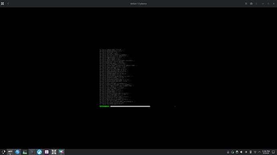Click the green progress label in the VM console
The image size is (277, 155).
[x=104, y=106]
